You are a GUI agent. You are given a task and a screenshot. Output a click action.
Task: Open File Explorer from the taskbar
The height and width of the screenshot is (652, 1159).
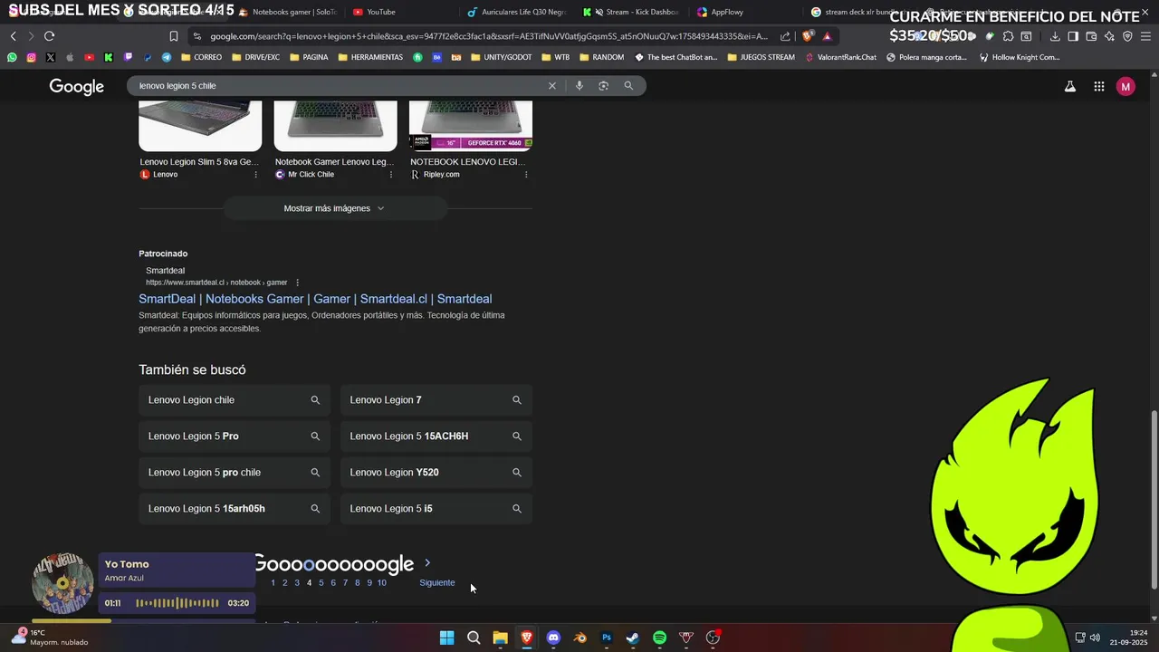(x=500, y=638)
